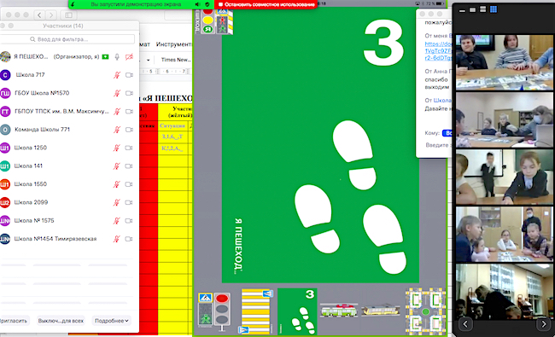
Task: Click the muted mic icon for Школа 1250
Action: coord(117,148)
